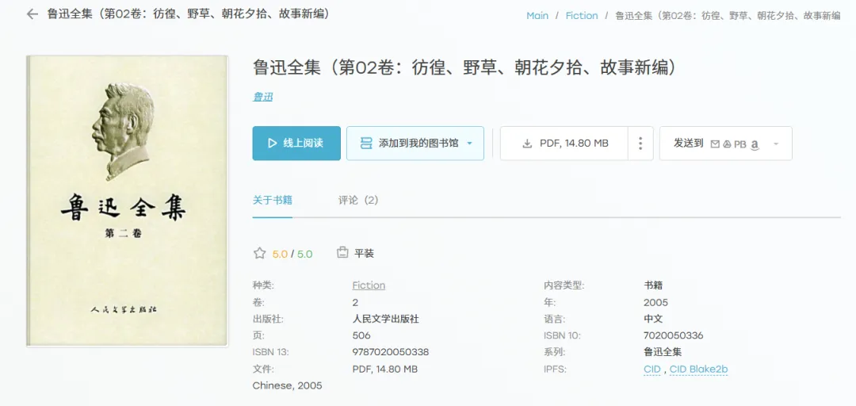The image size is (856, 406).
Task: Open the Fiction category link
Action: [369, 285]
